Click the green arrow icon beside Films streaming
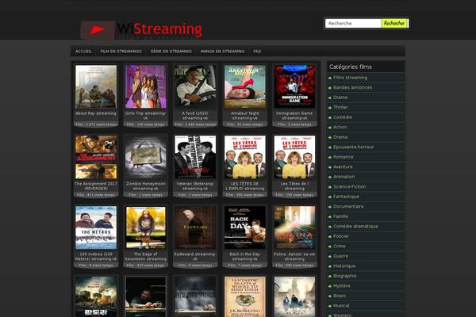The width and height of the screenshot is (476, 317). tap(330, 78)
